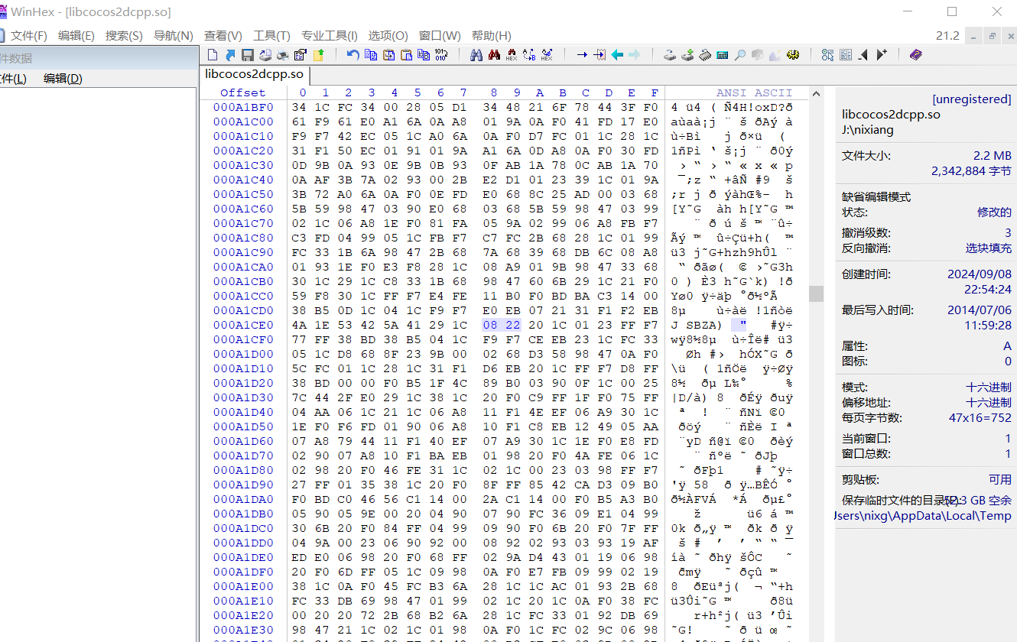
Task: Click the printer icon in toolbar
Action: (283, 55)
